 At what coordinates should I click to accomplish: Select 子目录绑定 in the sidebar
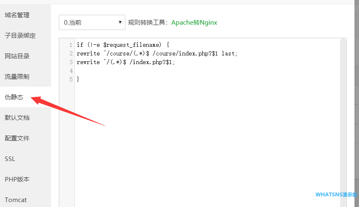20,36
